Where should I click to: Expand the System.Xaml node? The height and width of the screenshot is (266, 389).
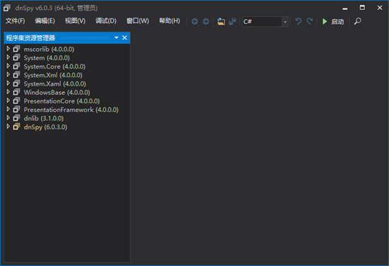[8, 83]
